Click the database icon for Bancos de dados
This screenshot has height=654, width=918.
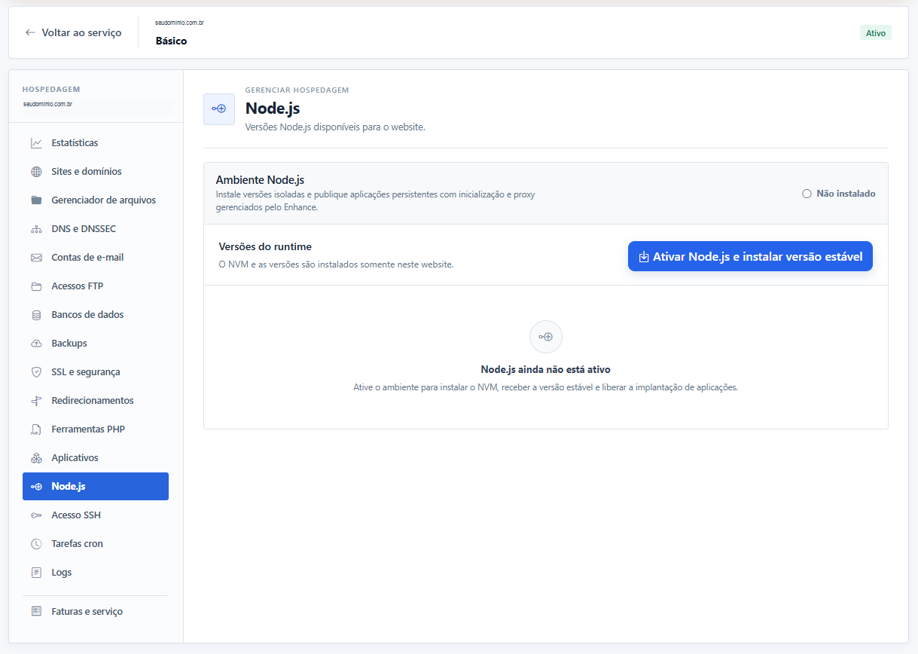click(x=36, y=315)
